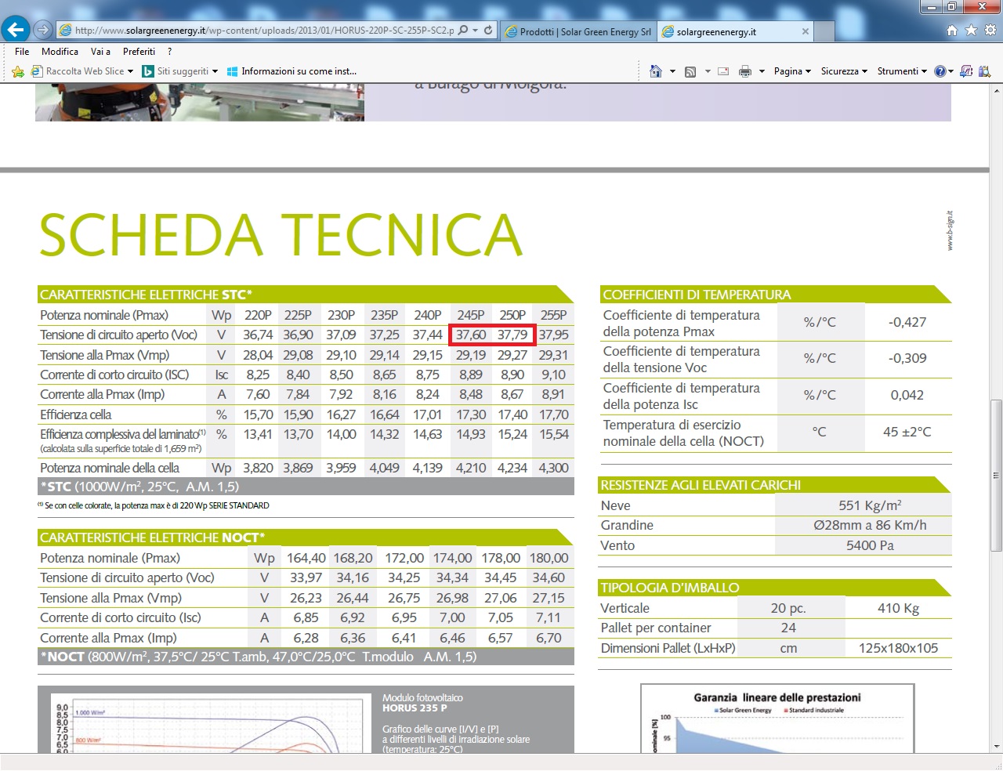Click the temperature coefficient -0,427
The height and width of the screenshot is (771, 1003).
[x=907, y=322]
